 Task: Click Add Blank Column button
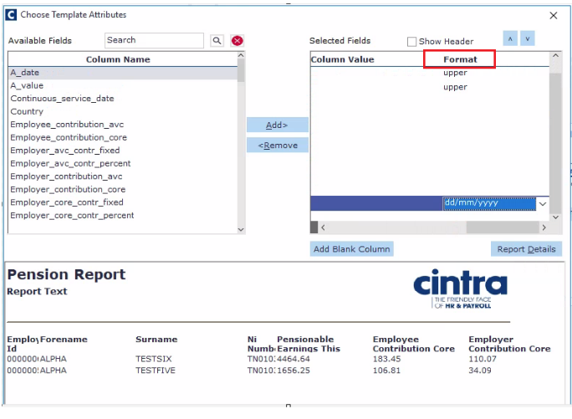tap(352, 249)
